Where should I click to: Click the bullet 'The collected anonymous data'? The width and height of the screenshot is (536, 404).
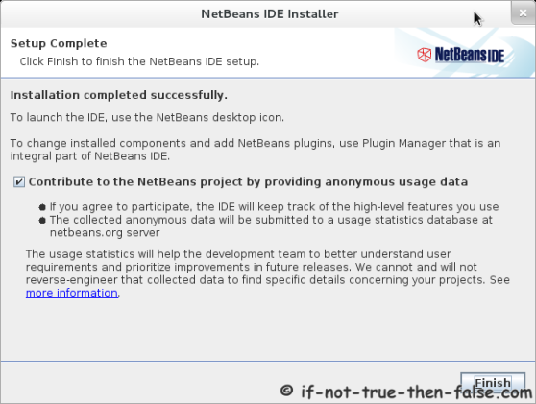pos(271,226)
